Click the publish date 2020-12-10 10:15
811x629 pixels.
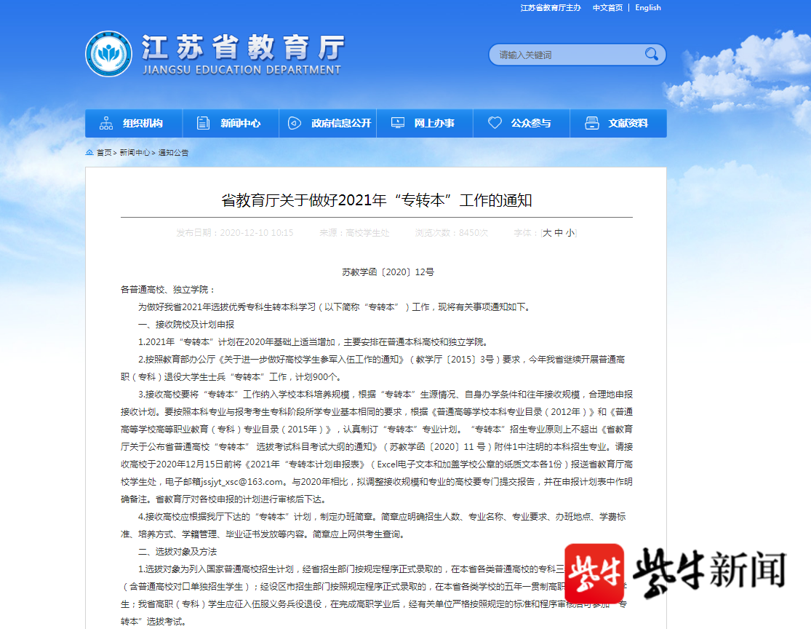[257, 233]
